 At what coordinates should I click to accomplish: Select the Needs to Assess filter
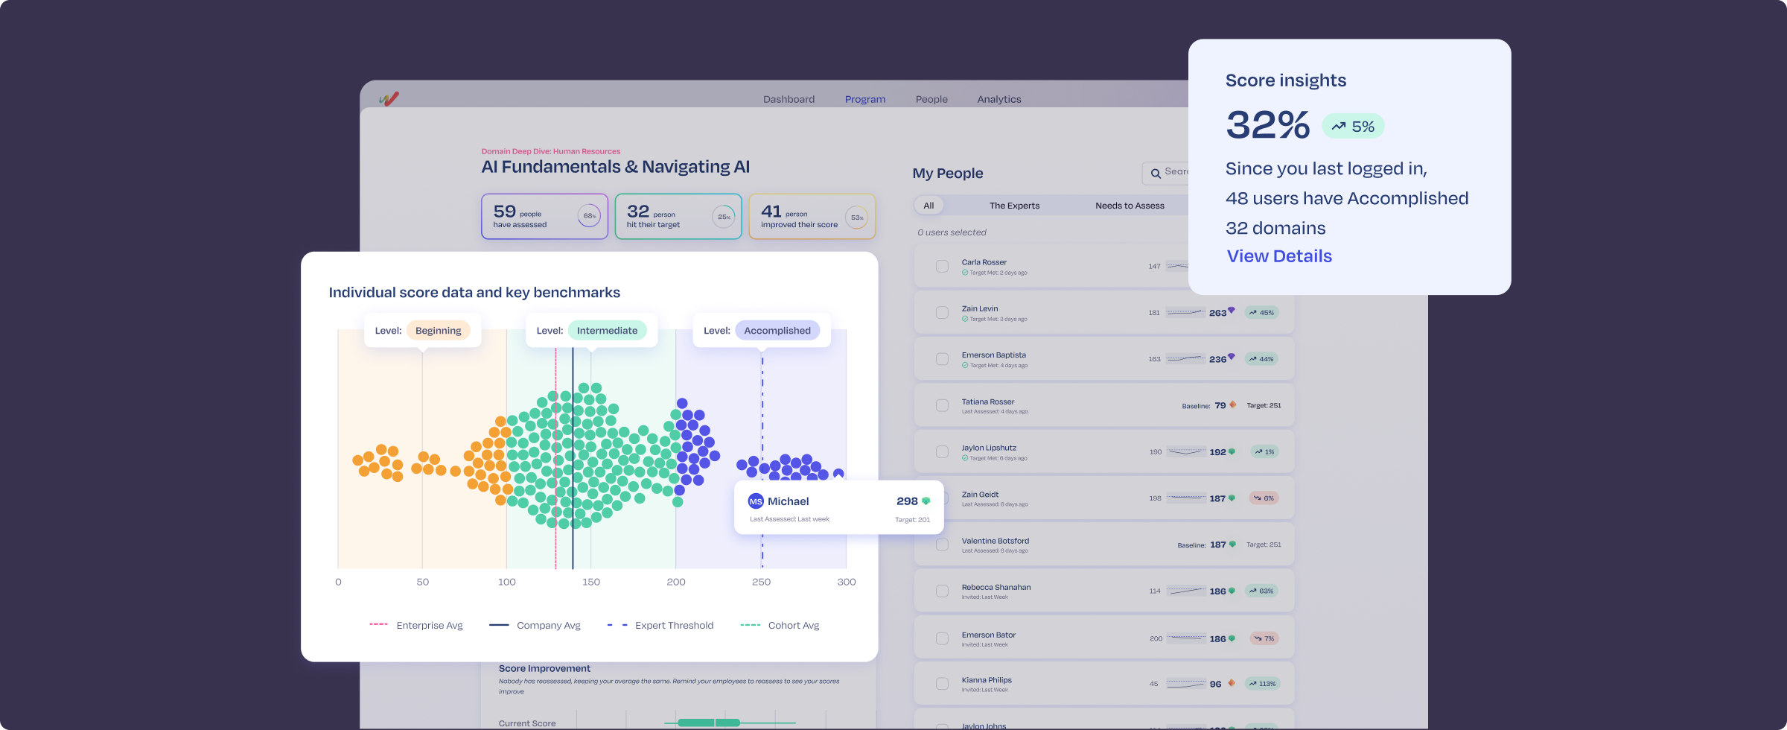[1130, 206]
